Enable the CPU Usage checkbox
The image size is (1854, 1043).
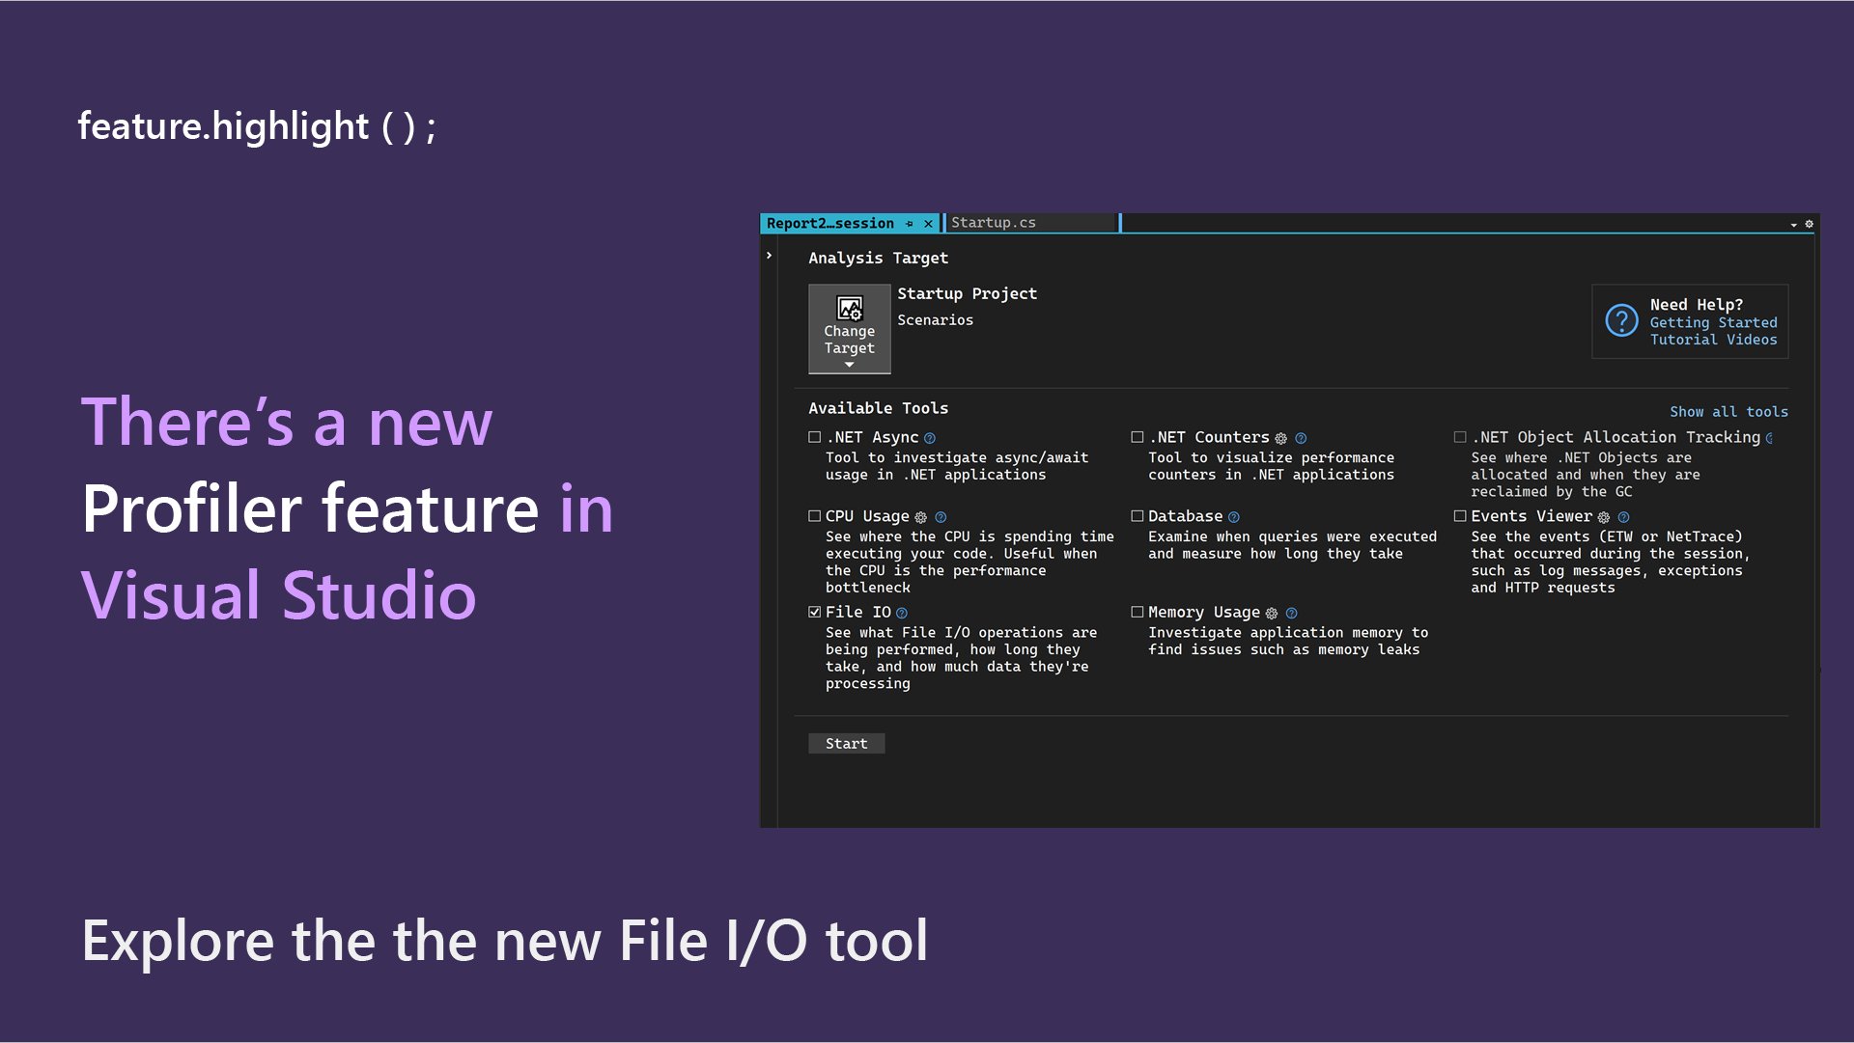[814, 516]
